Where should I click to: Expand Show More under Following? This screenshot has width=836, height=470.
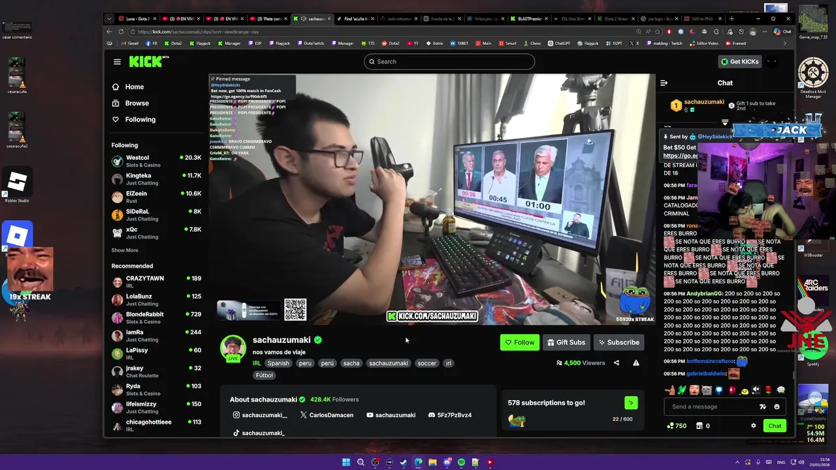coord(125,250)
